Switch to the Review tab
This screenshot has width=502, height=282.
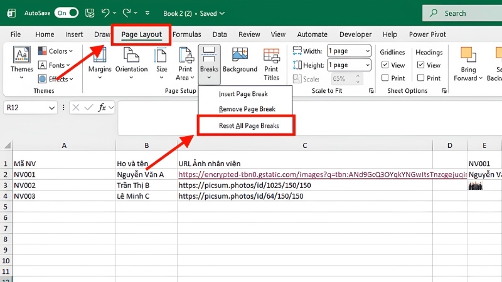249,34
